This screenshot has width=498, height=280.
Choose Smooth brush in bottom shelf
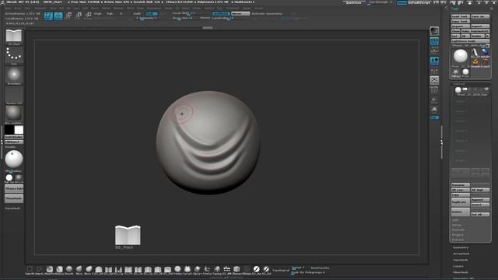[x=69, y=270]
